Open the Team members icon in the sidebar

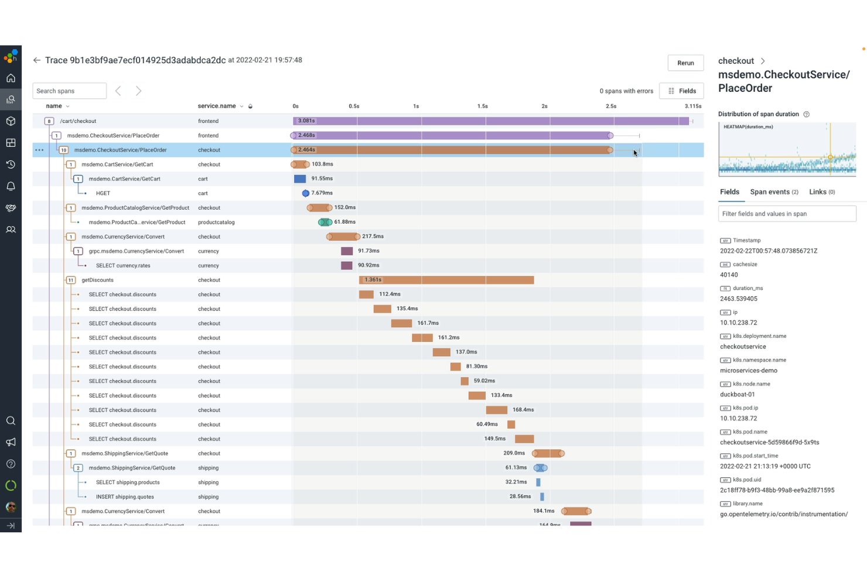point(11,230)
